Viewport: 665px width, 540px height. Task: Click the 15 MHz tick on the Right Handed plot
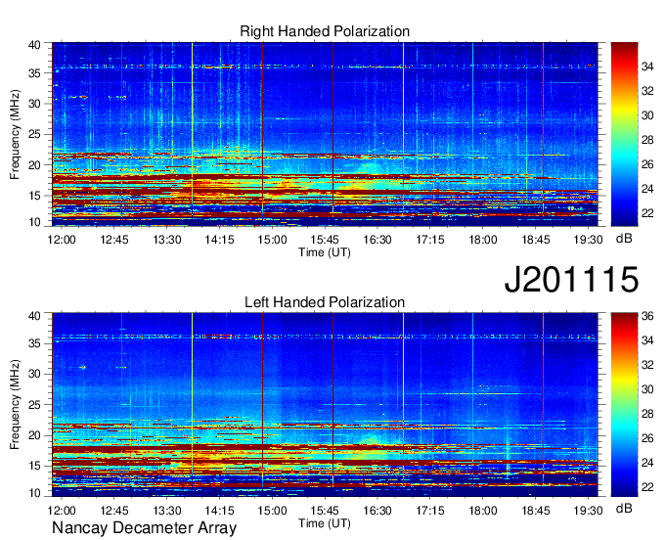[35, 196]
